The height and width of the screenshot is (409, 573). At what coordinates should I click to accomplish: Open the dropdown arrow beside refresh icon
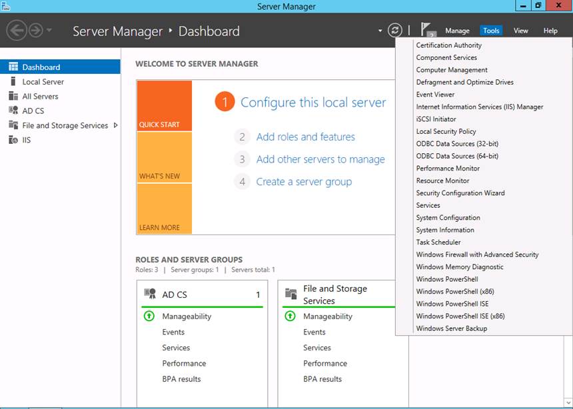tap(380, 31)
